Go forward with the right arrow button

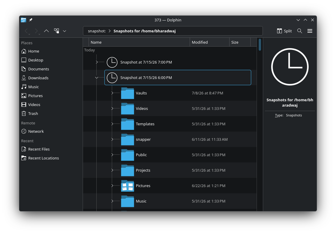pos(37,31)
